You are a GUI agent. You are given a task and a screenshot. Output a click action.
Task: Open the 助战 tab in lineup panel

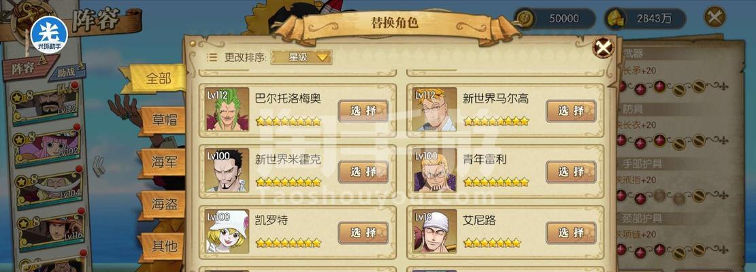tap(67, 73)
